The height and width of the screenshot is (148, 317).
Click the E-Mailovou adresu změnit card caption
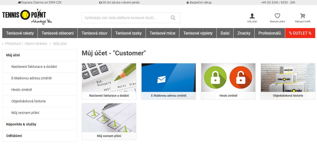click(x=169, y=96)
